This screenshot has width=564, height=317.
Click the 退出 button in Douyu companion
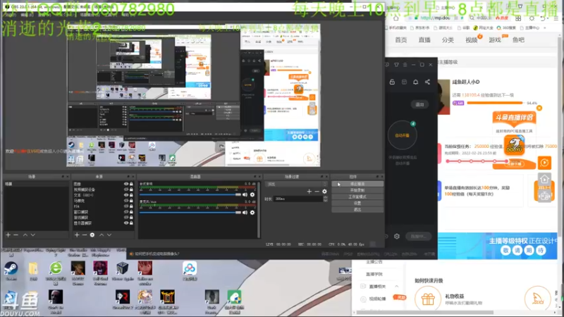(419, 104)
